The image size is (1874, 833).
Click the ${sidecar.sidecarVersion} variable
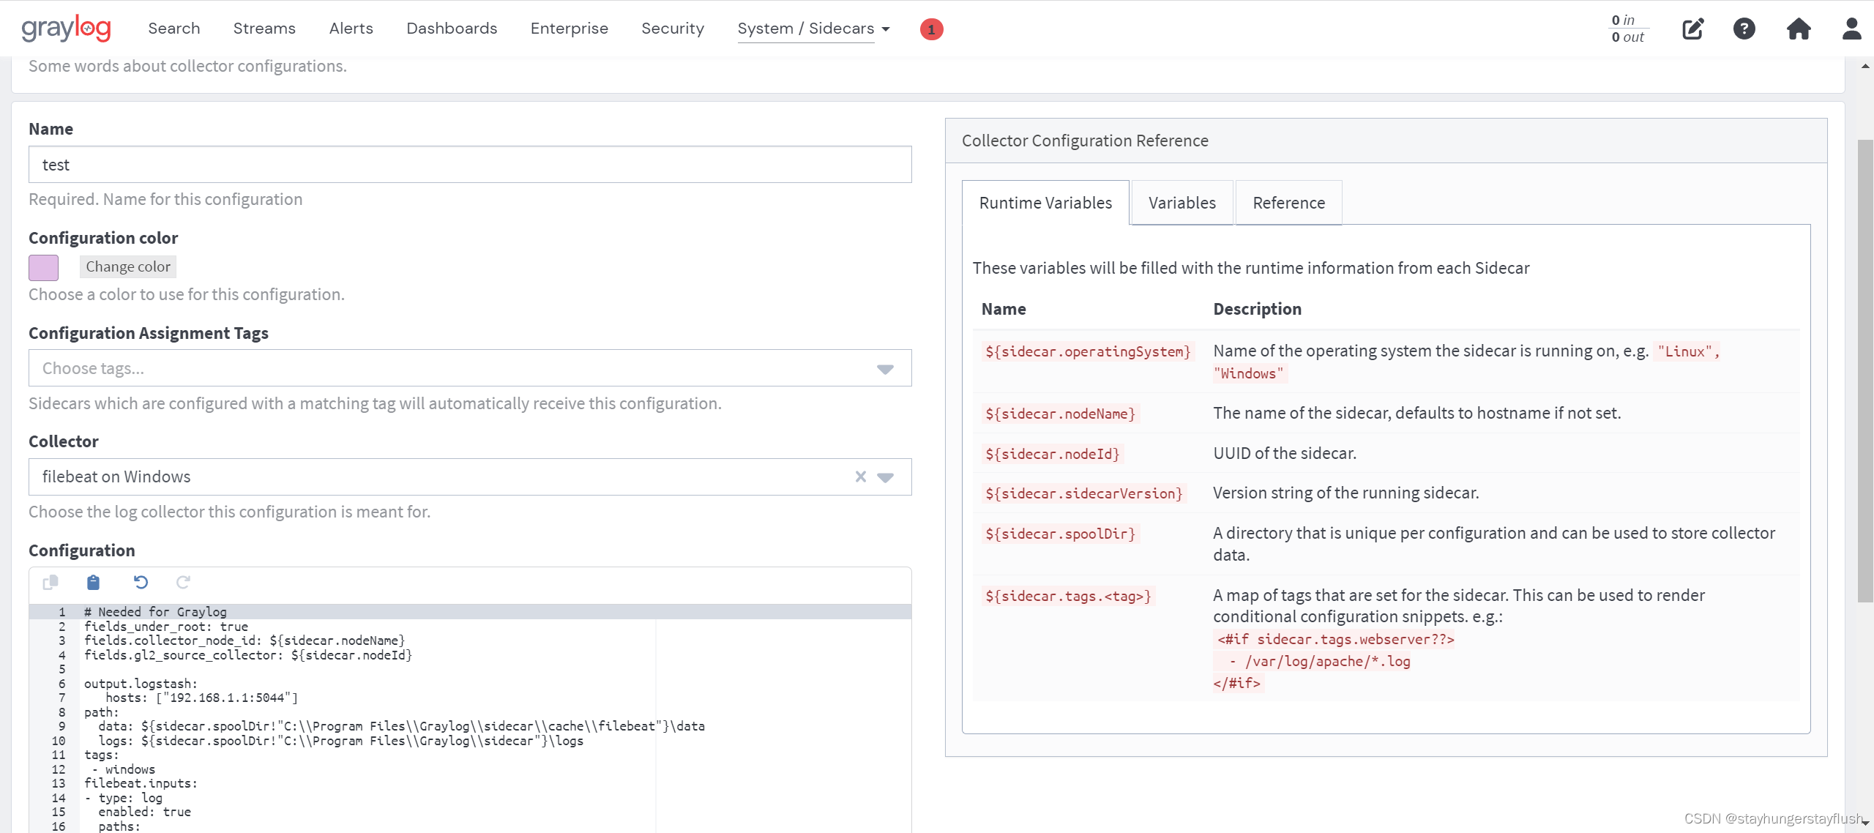click(x=1083, y=494)
